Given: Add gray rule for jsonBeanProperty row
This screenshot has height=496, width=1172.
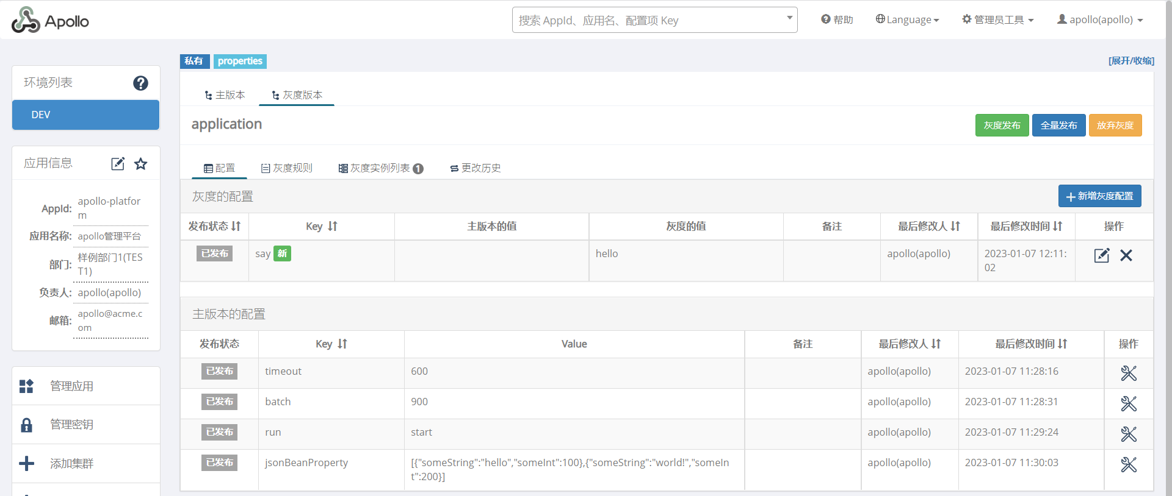Looking at the screenshot, I should 1129,464.
